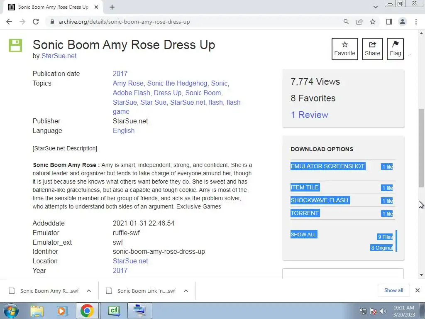The height and width of the screenshot is (319, 425).
Task: Close the downloads bar
Action: click(418, 290)
